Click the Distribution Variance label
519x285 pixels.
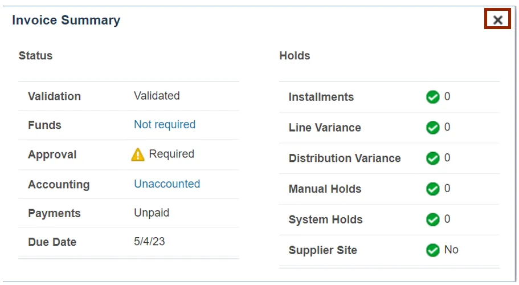[x=345, y=158]
